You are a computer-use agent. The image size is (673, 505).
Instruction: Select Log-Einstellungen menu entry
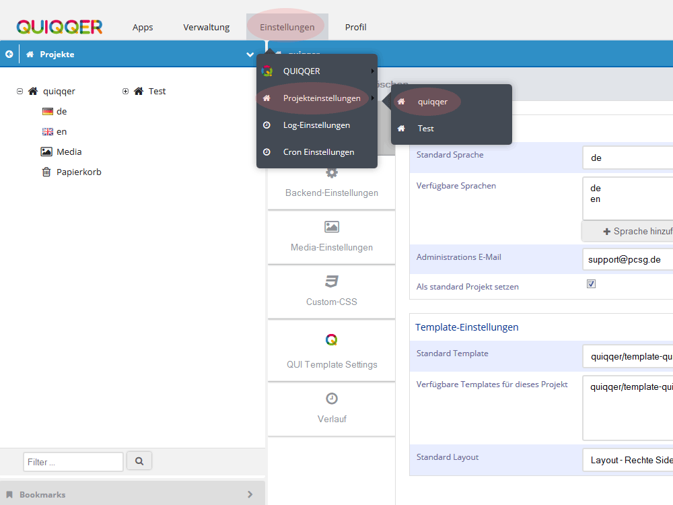point(317,125)
